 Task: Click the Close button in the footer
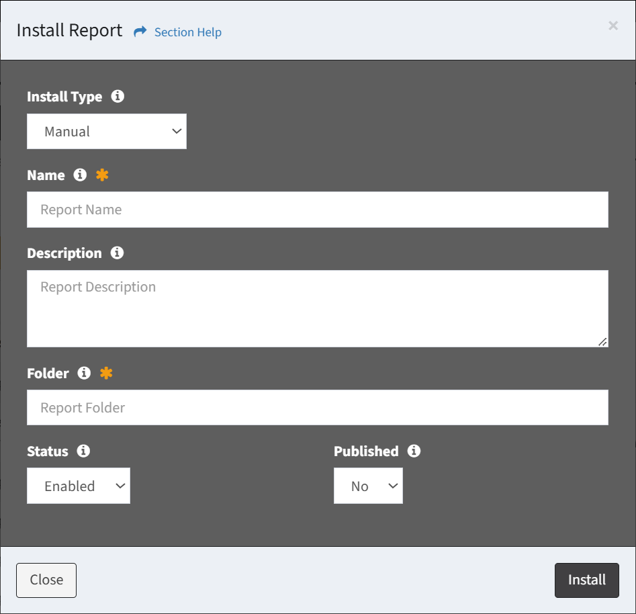46,580
